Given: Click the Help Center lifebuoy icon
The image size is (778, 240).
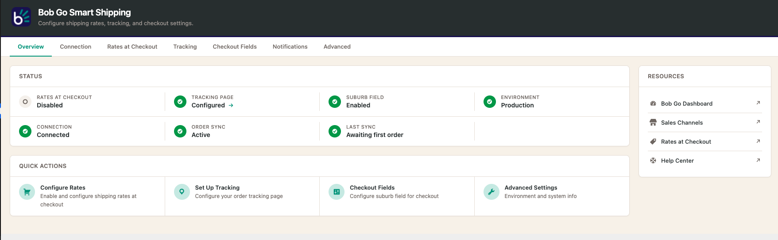Looking at the screenshot, I should pos(653,160).
